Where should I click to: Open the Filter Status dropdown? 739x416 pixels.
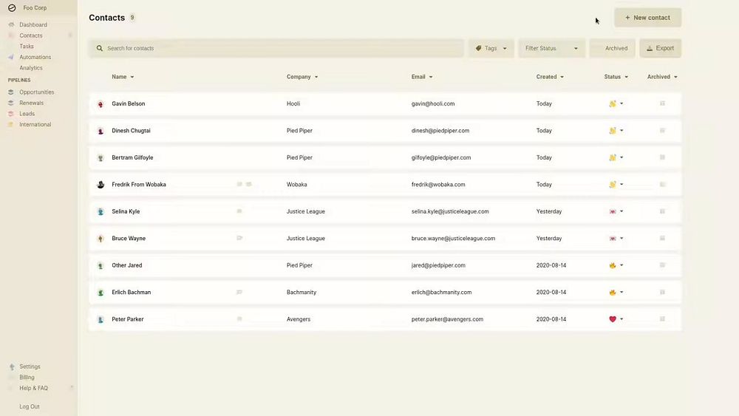pos(551,48)
